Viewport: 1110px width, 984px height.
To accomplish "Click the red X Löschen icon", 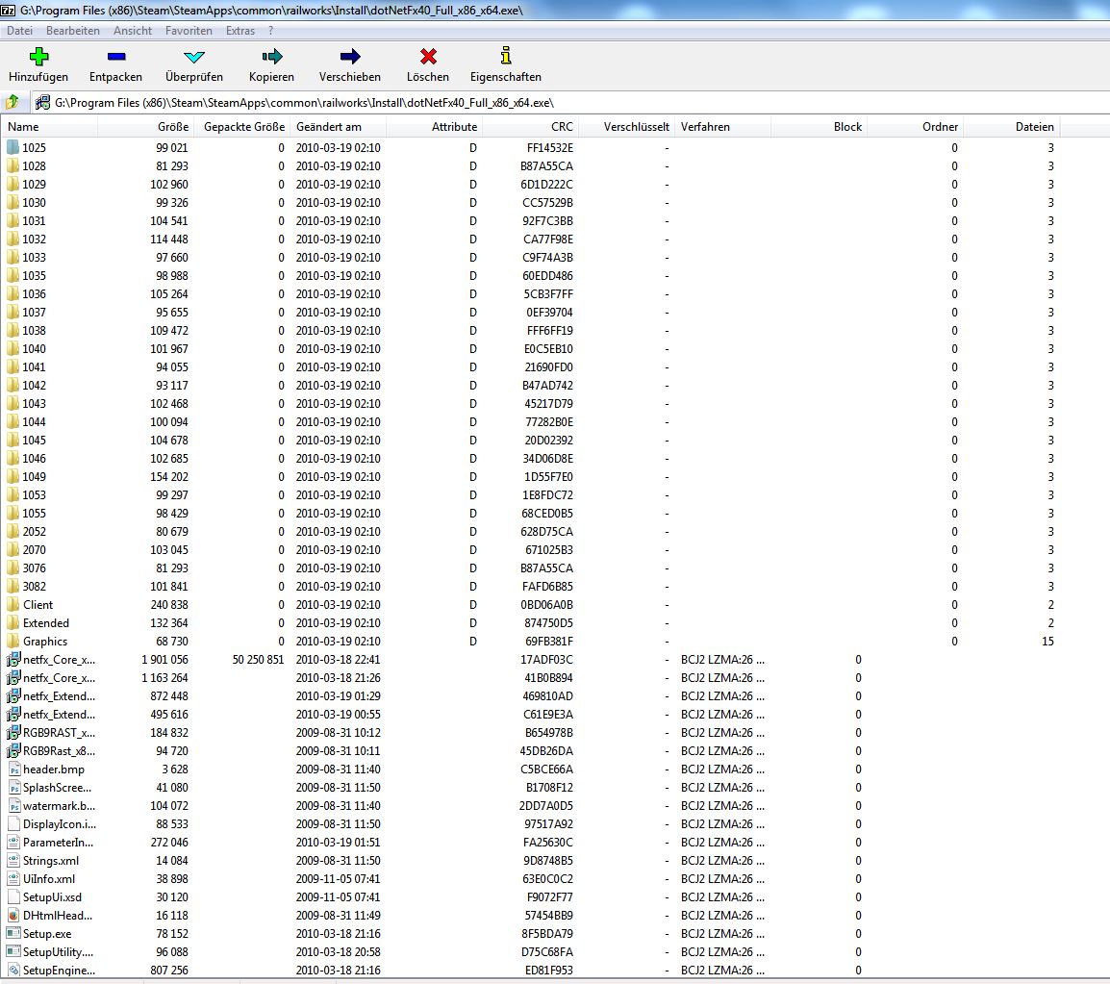I will tap(428, 56).
